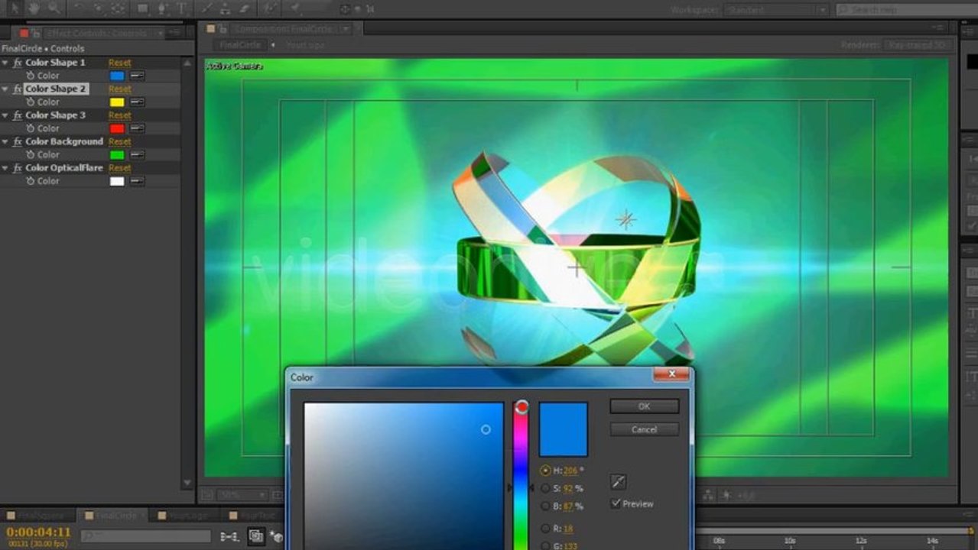Collapse Color Shape 3 effect

tap(5, 115)
